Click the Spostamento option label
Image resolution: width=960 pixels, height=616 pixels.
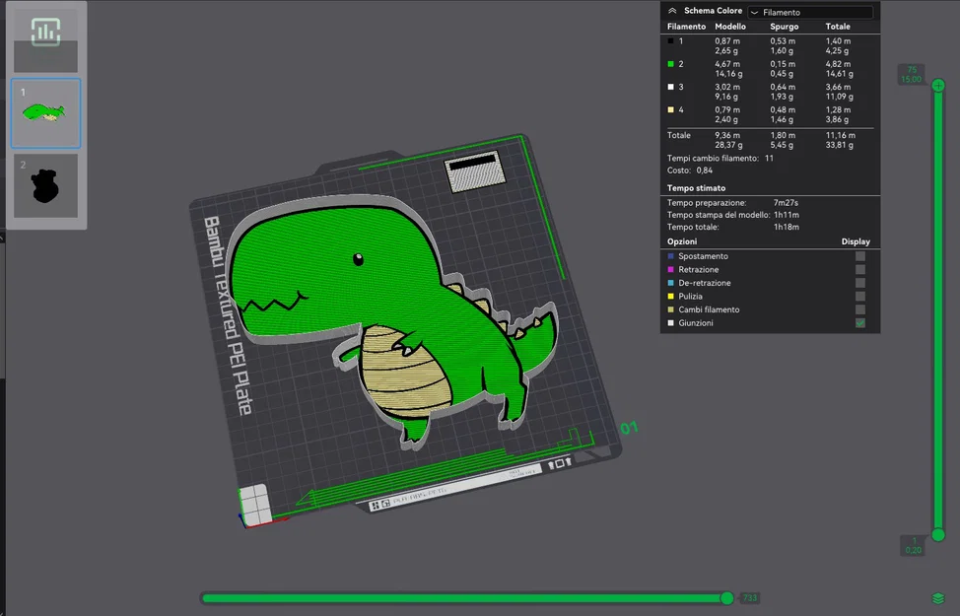[x=703, y=256]
